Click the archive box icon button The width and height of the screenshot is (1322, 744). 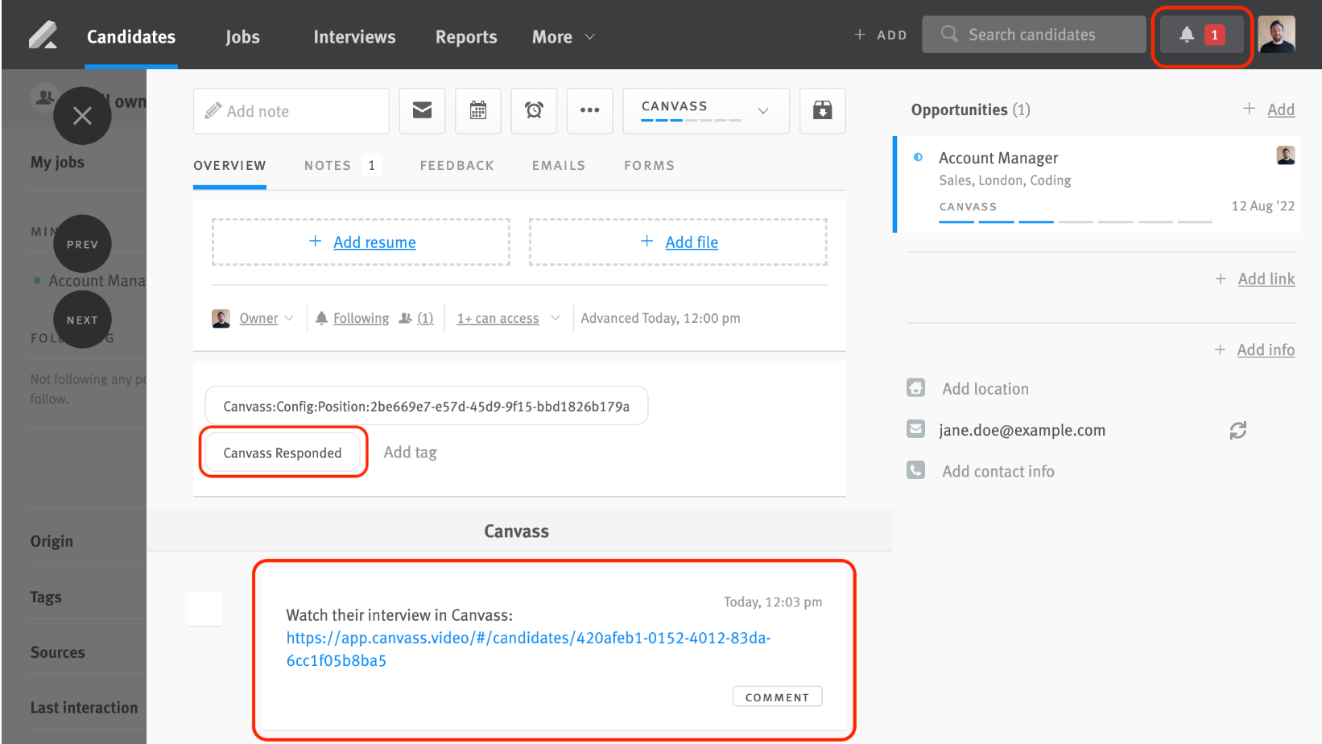tap(822, 110)
